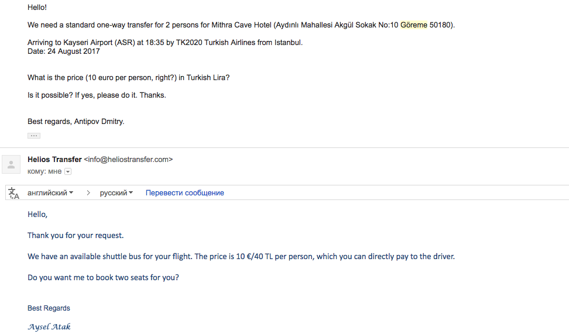
Task: Click the Helios Transfer sender avatar icon
Action: 11,164
